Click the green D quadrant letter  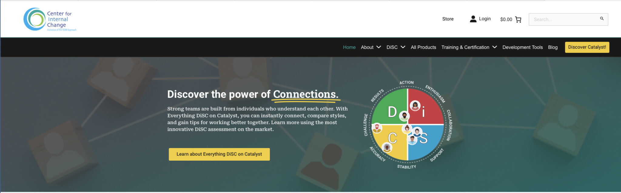coord(392,111)
